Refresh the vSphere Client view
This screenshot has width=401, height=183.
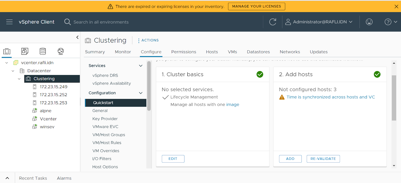tap(273, 22)
